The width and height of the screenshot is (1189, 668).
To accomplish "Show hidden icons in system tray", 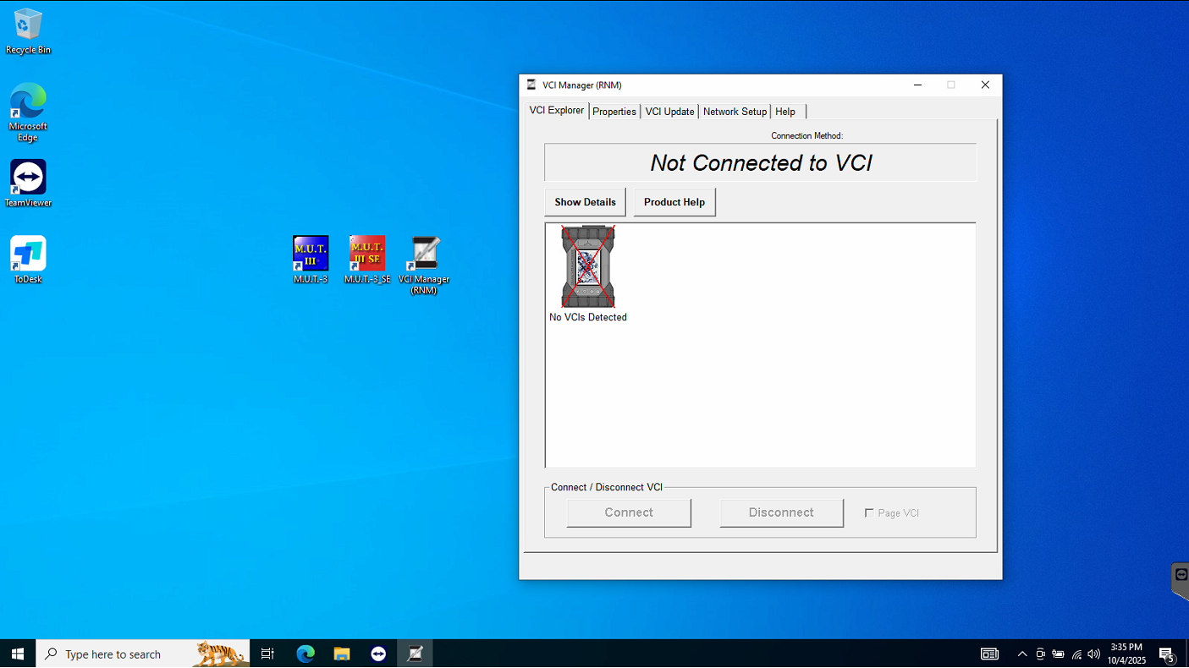I will pos(1022,654).
